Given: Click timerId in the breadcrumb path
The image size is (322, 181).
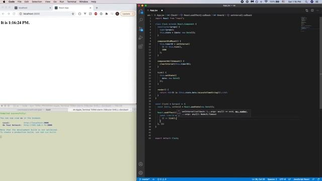Looking at the screenshot, I should (220, 15).
